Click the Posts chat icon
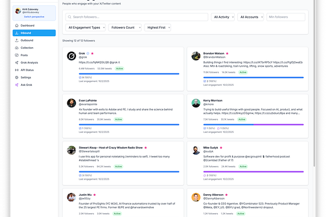 [x=17, y=55]
